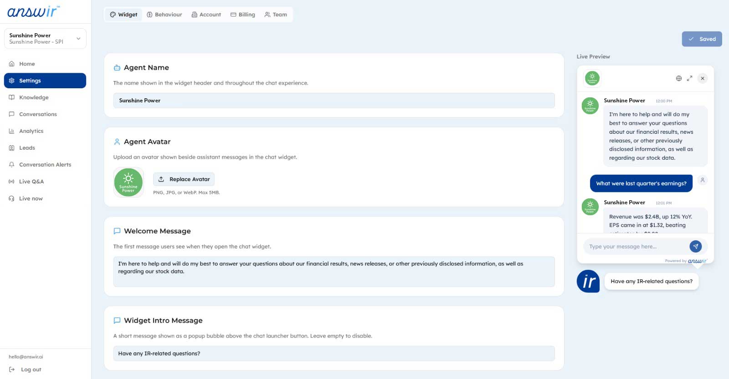
Task: Edit the Agent Name field
Action: pos(334,101)
